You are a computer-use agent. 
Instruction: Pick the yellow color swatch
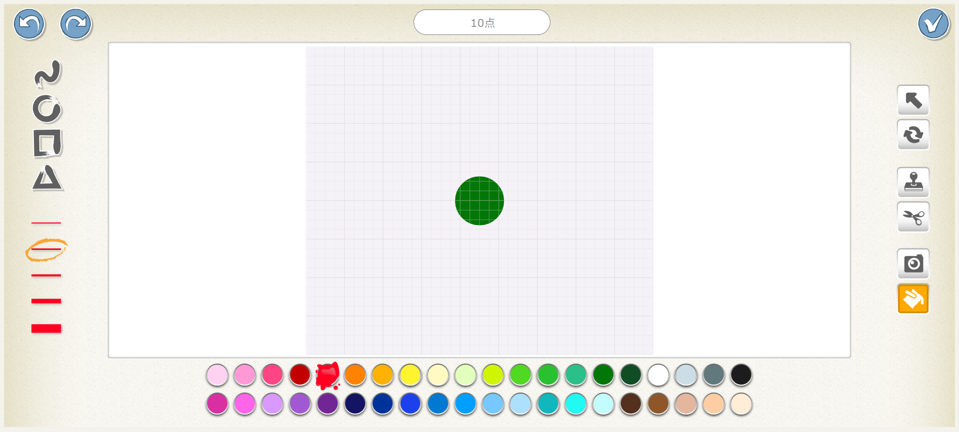[411, 375]
